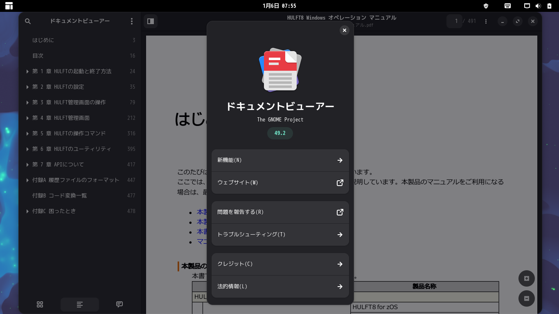Viewport: 559px width, 314px height.
Task: Click the battery tray icon
Action: tap(549, 6)
